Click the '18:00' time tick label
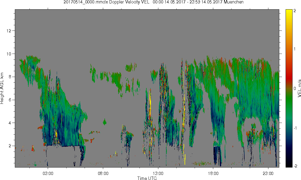 [213, 173]
